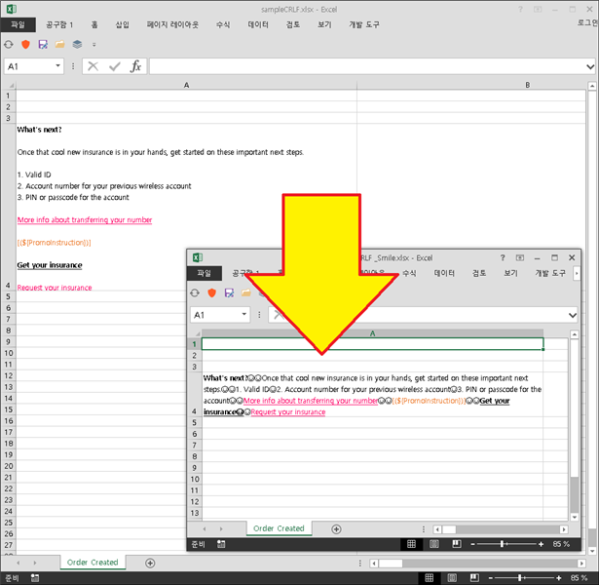Viewport: 599px width, 585px height.
Task: Click column B header in back window
Action: pos(527,85)
